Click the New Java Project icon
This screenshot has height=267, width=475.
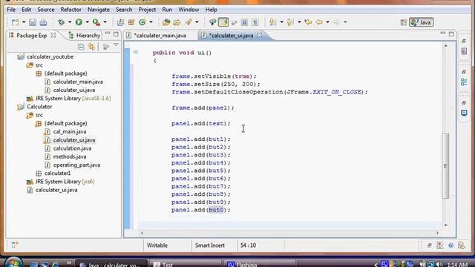(x=120, y=22)
